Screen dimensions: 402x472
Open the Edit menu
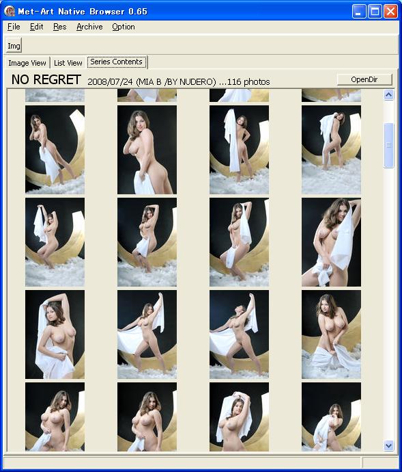[37, 27]
